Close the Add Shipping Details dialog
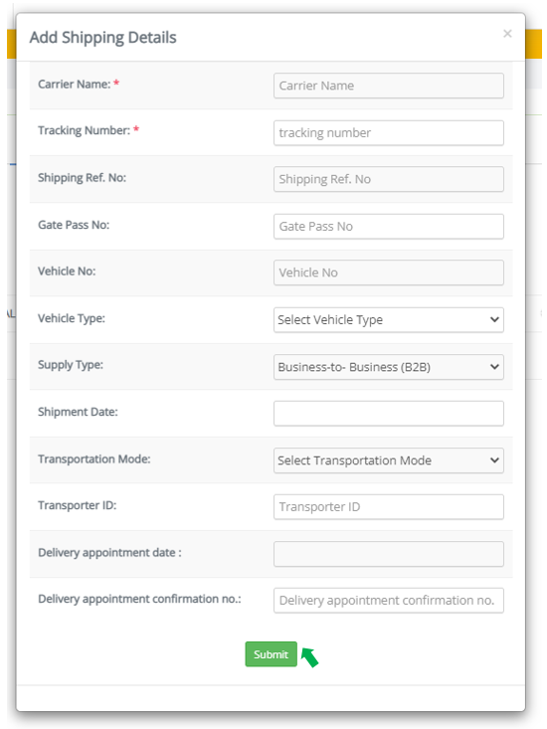The height and width of the screenshot is (729, 547). pos(507,34)
